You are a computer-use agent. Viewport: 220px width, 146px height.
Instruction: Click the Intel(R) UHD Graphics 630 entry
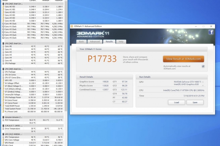186,84
